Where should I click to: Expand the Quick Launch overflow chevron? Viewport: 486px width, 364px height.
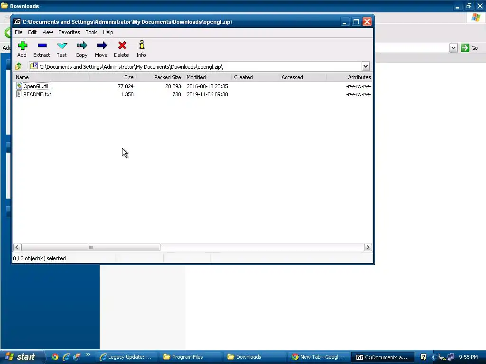click(88, 355)
